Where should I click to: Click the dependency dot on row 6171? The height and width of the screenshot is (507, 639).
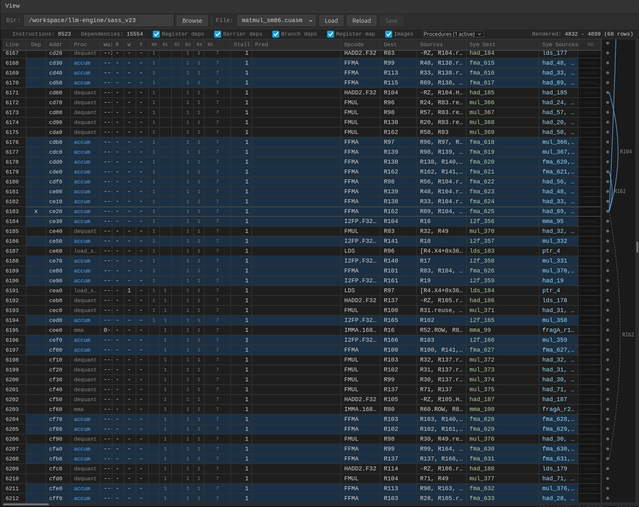pyautogui.click(x=608, y=92)
